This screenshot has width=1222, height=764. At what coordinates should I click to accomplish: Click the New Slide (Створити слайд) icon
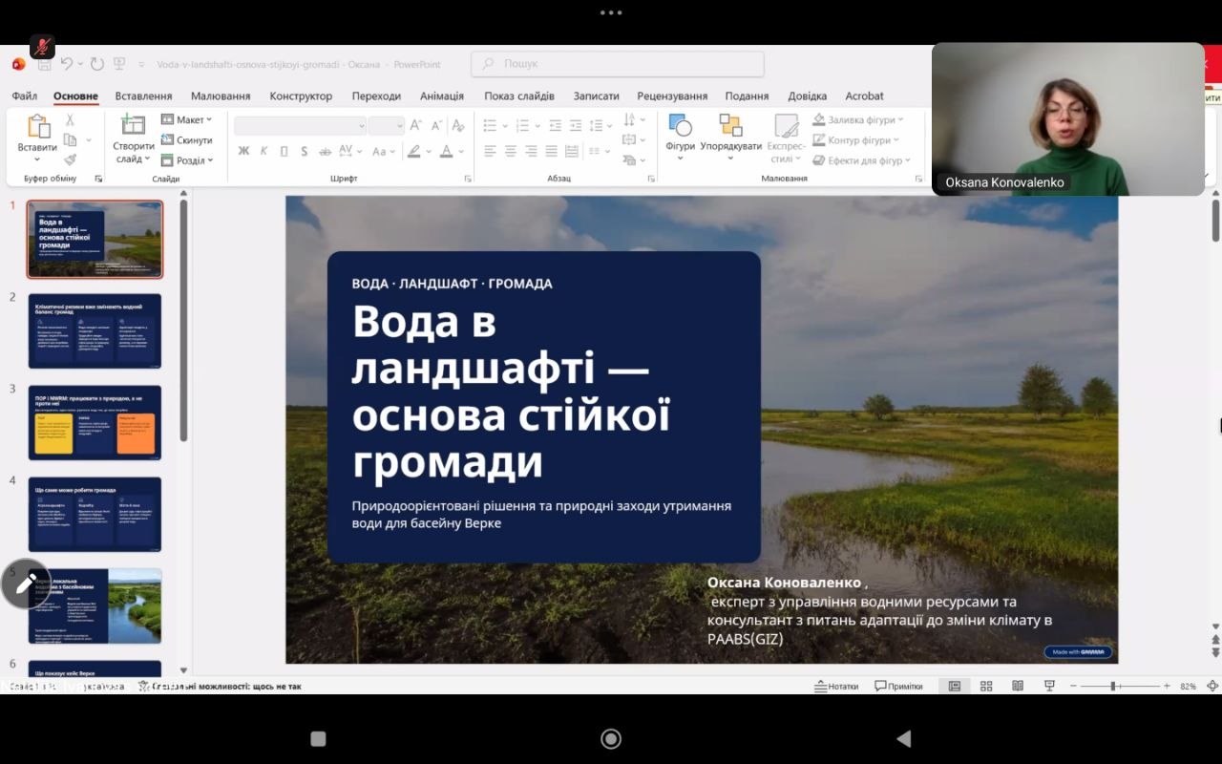pos(134,125)
